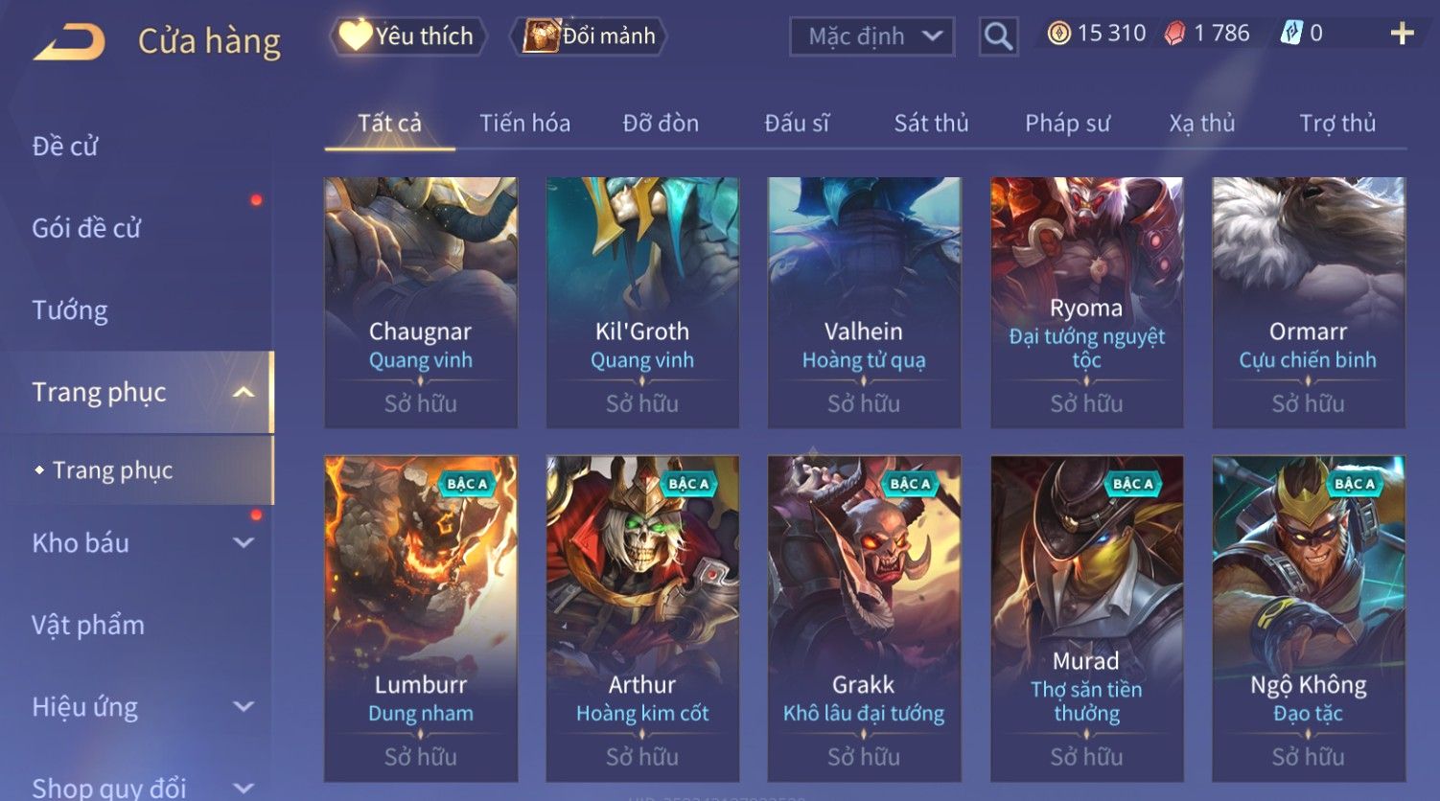Open the search magnifier icon
This screenshot has width=1440, height=801.
click(x=998, y=36)
